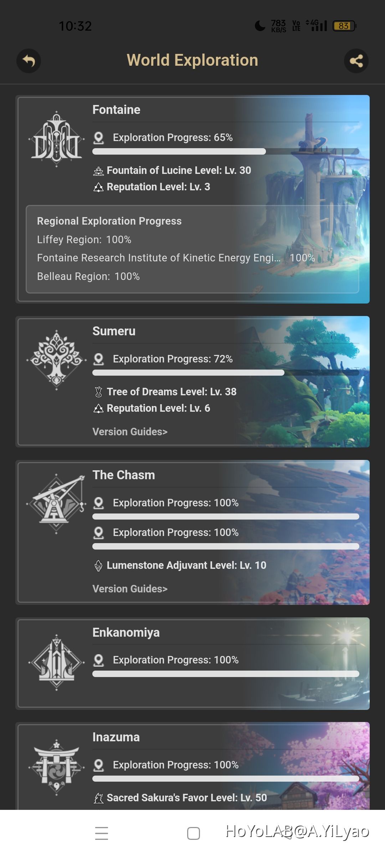Open Sumeru Version Guides link

pos(130,432)
